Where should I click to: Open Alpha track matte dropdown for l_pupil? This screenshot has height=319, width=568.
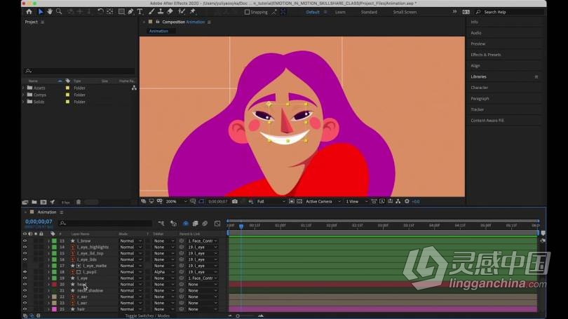pos(163,272)
